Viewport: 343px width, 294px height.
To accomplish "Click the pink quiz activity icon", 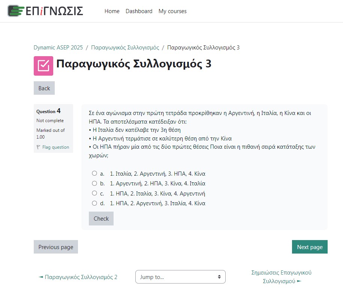I will tap(43, 66).
